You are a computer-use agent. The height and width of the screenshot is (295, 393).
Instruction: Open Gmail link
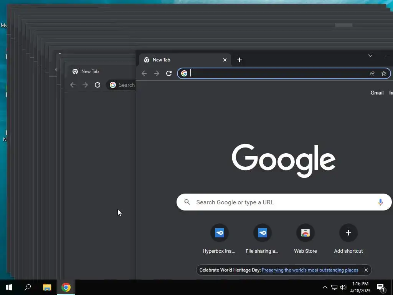(377, 93)
